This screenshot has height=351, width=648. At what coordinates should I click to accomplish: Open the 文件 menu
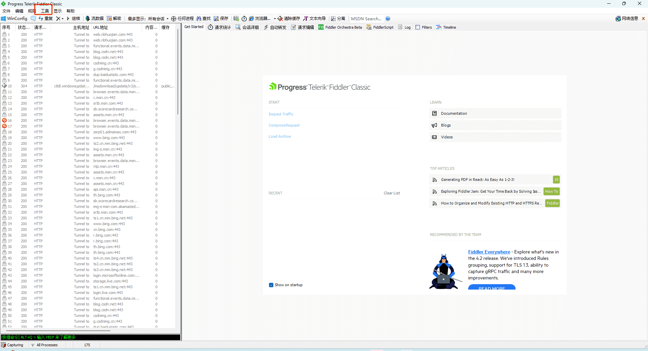point(6,11)
